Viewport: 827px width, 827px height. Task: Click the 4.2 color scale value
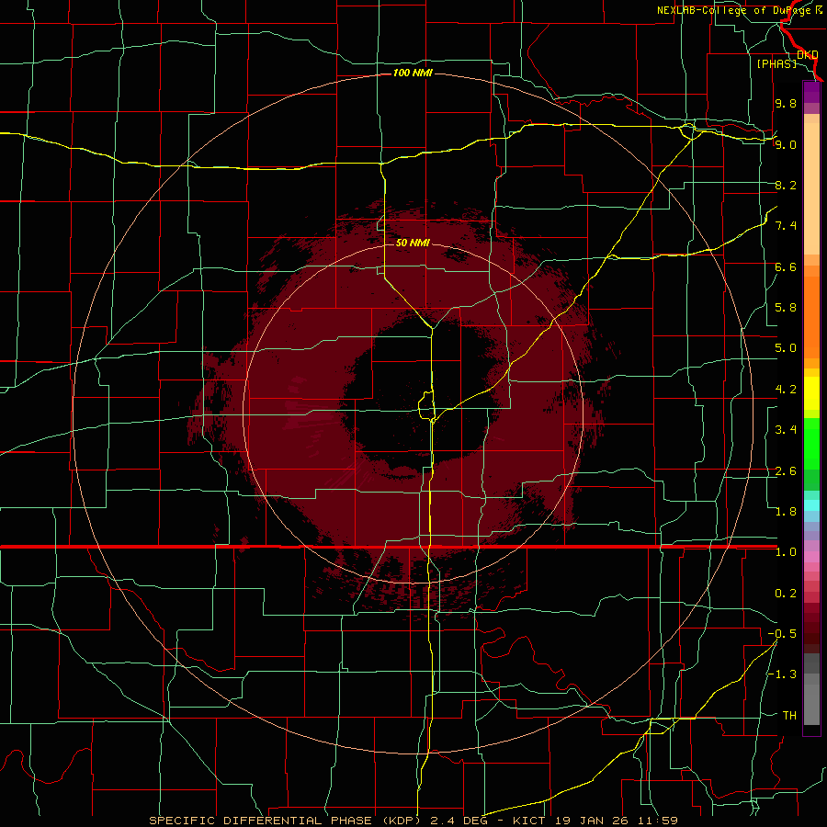coord(786,390)
